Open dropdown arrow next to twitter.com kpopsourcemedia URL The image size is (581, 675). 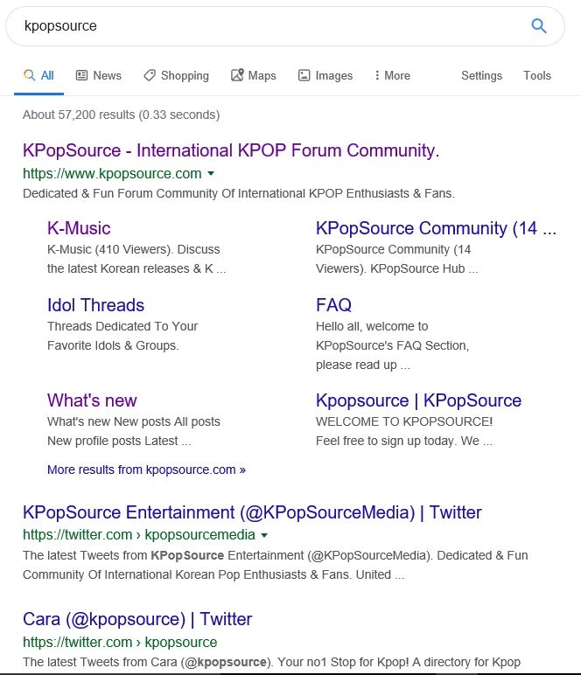click(x=264, y=535)
